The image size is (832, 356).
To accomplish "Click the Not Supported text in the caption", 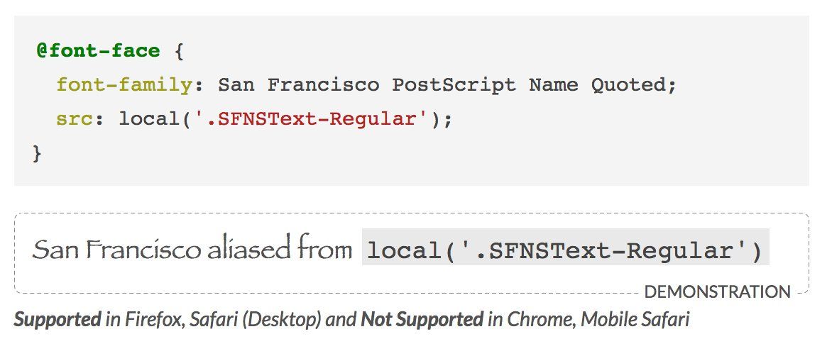I will click(422, 319).
